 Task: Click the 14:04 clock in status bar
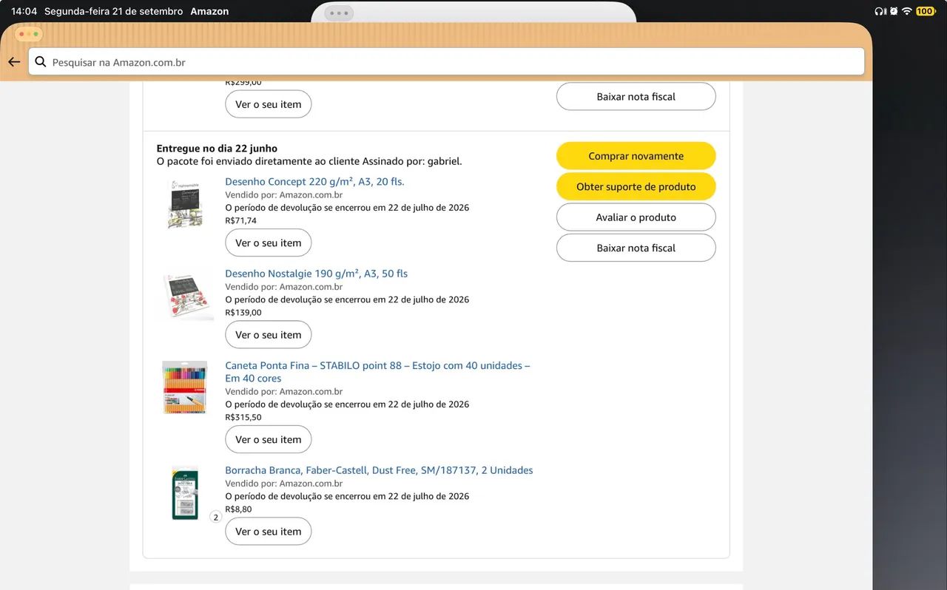point(24,11)
